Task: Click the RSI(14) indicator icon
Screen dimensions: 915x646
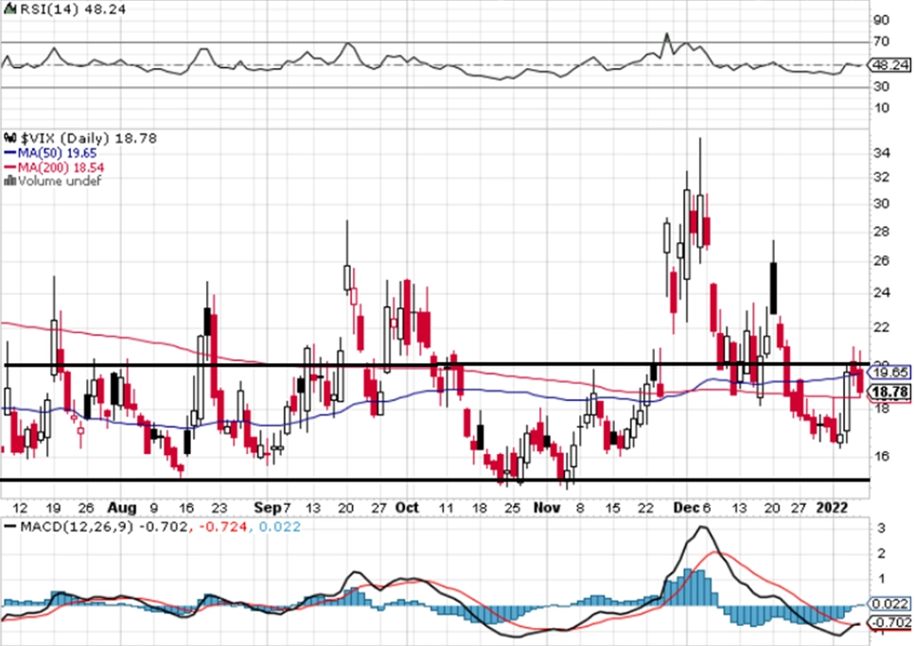Action: [9, 9]
